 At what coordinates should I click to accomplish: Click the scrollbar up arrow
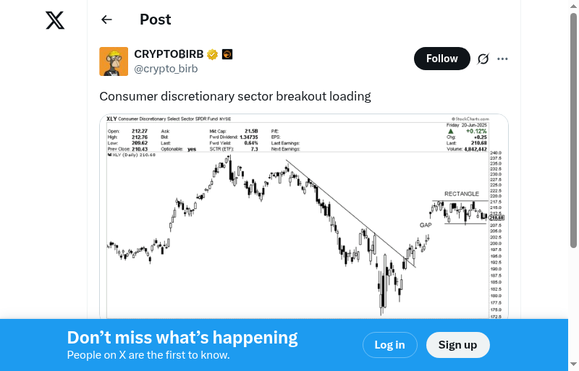pyautogui.click(x=574, y=17)
